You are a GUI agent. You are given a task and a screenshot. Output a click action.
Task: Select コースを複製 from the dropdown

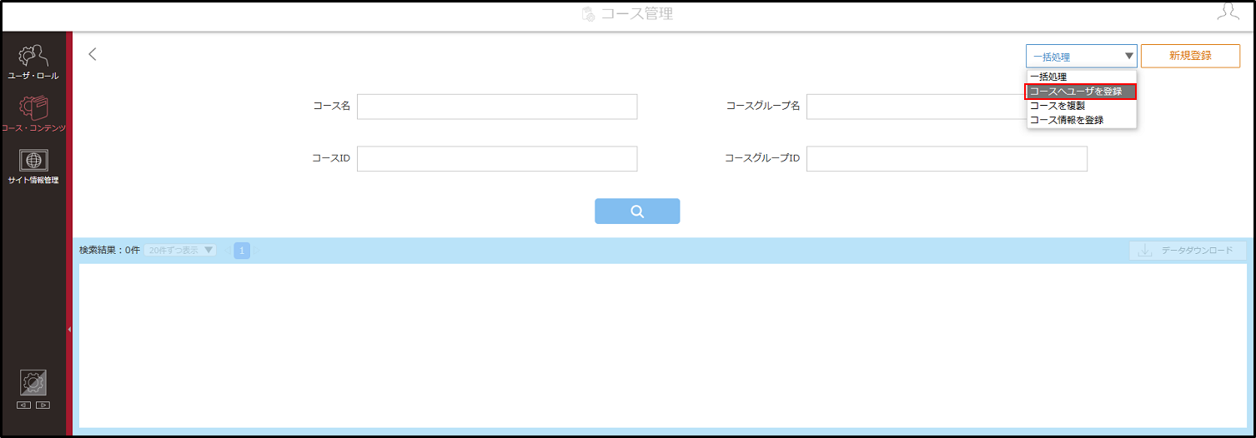pos(1082,106)
